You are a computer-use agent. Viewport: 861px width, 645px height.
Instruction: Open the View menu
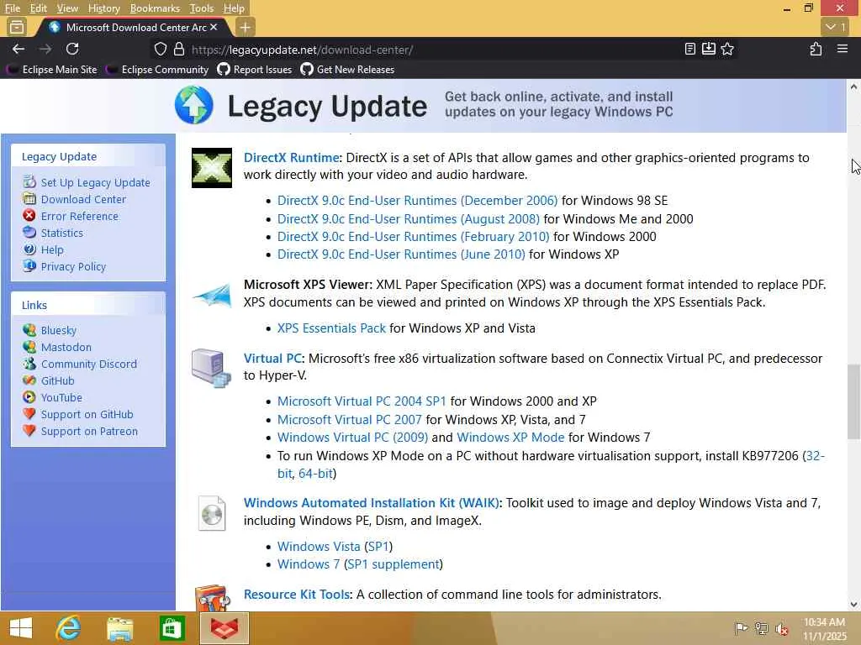67,8
